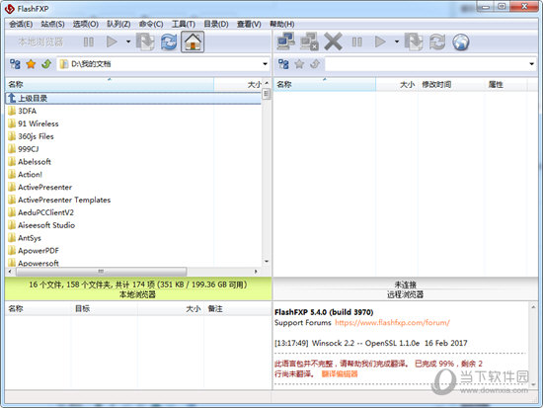
Task: Click the local pane transfer files icon
Action: click(145, 41)
